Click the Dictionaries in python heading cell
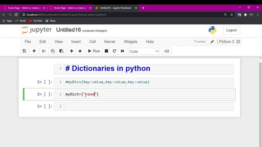 tap(144, 69)
